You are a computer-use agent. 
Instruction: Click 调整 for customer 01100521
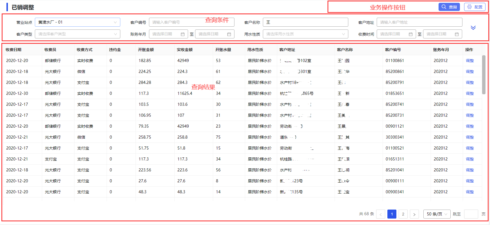click(470, 148)
